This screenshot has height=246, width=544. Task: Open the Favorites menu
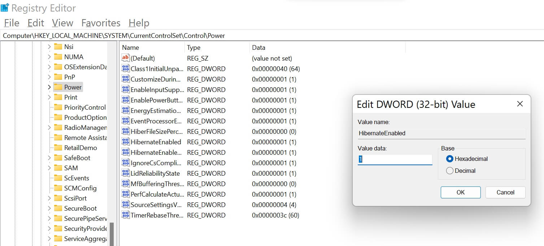pos(101,23)
